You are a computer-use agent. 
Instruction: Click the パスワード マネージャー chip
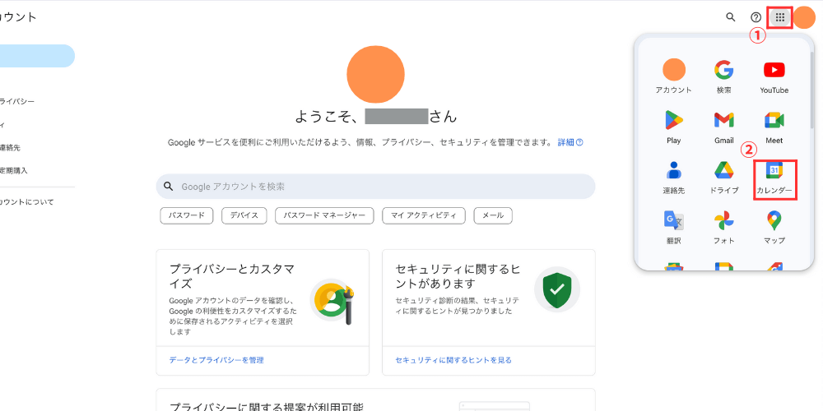[324, 215]
